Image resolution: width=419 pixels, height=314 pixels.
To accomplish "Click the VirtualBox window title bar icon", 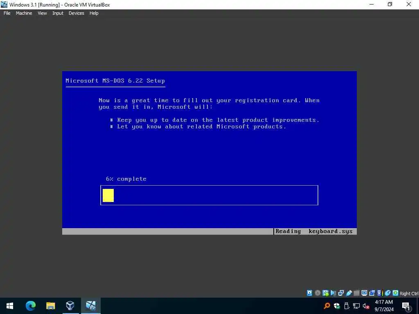I will pyautogui.click(x=4, y=4).
